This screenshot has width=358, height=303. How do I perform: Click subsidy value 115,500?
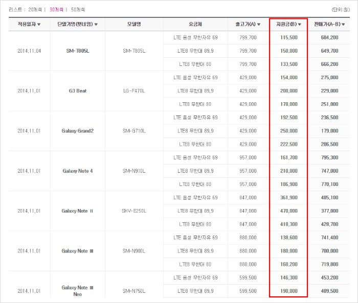point(289,37)
